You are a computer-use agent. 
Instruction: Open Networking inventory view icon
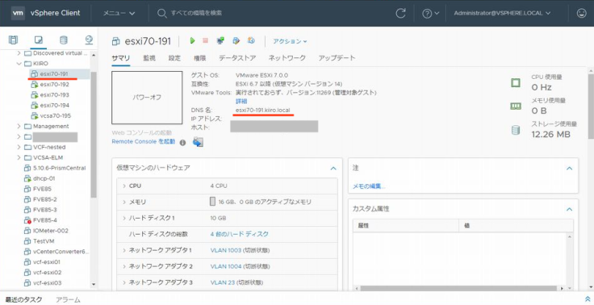(89, 40)
